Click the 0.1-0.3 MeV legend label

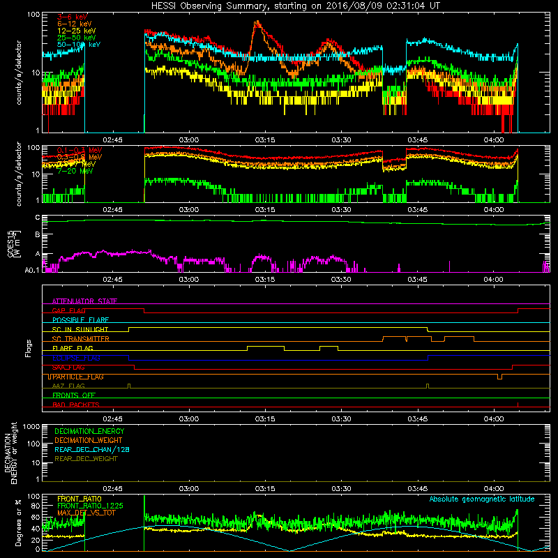[x=80, y=150]
